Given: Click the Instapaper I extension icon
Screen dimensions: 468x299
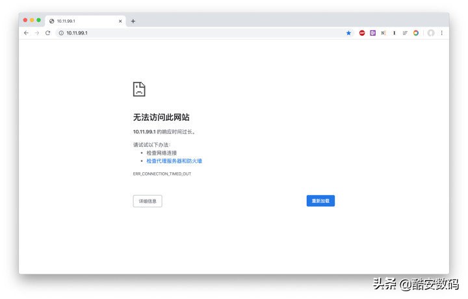Looking at the screenshot, I should click(395, 32).
